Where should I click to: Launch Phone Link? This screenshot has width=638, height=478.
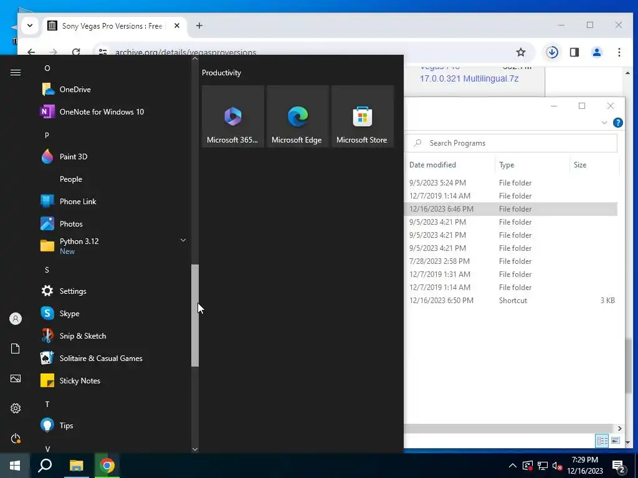point(113,201)
